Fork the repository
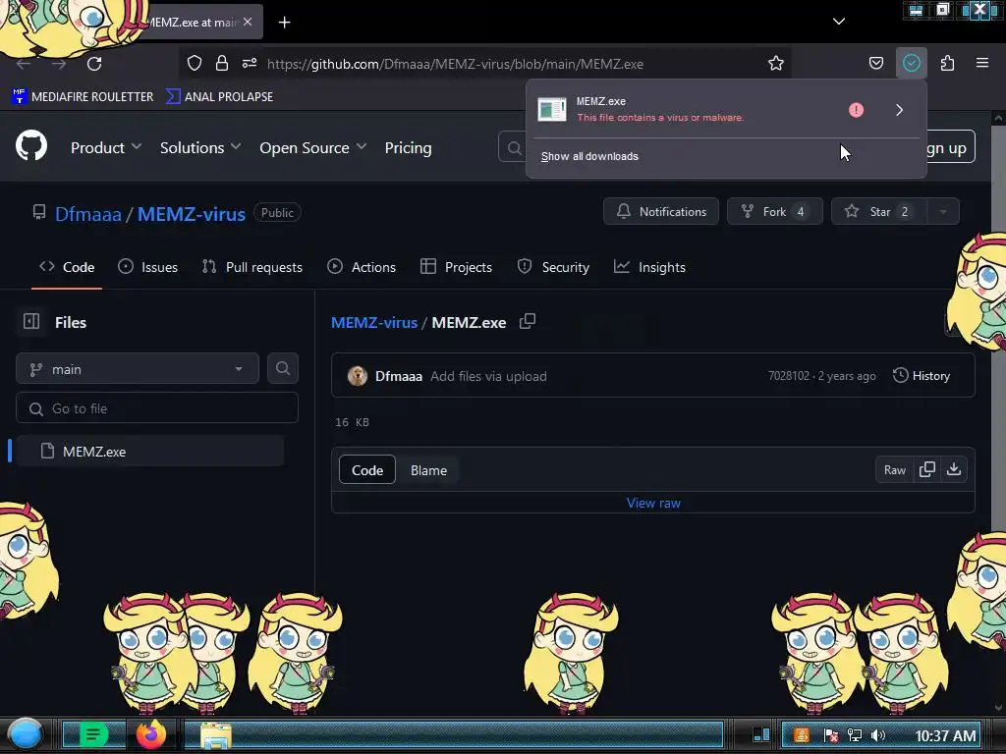Screen dimensions: 1006x754 774,212
